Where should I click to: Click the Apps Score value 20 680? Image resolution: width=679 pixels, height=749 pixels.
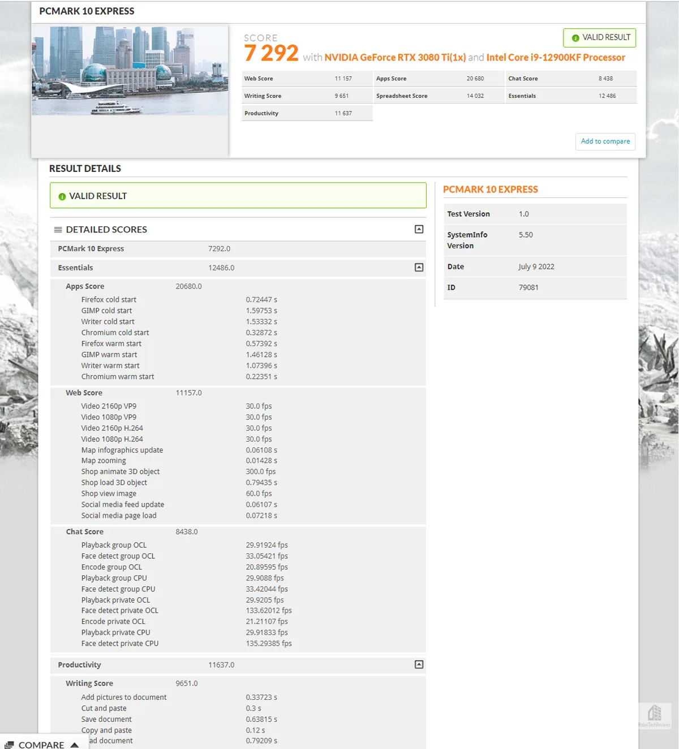point(475,79)
